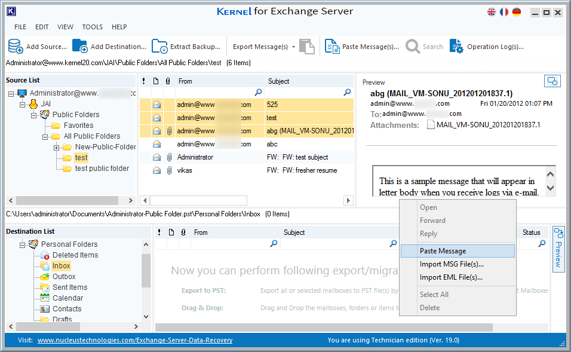Click source From column search magnifier
Image resolution: width=571 pixels, height=352 pixels.
258,93
